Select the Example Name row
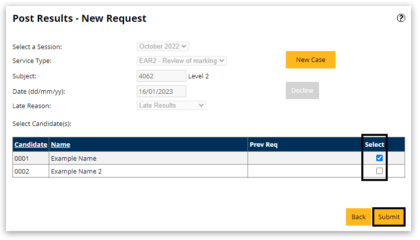 click(74, 159)
